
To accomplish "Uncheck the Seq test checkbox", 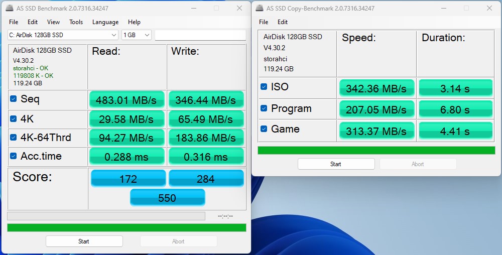I will coord(14,99).
